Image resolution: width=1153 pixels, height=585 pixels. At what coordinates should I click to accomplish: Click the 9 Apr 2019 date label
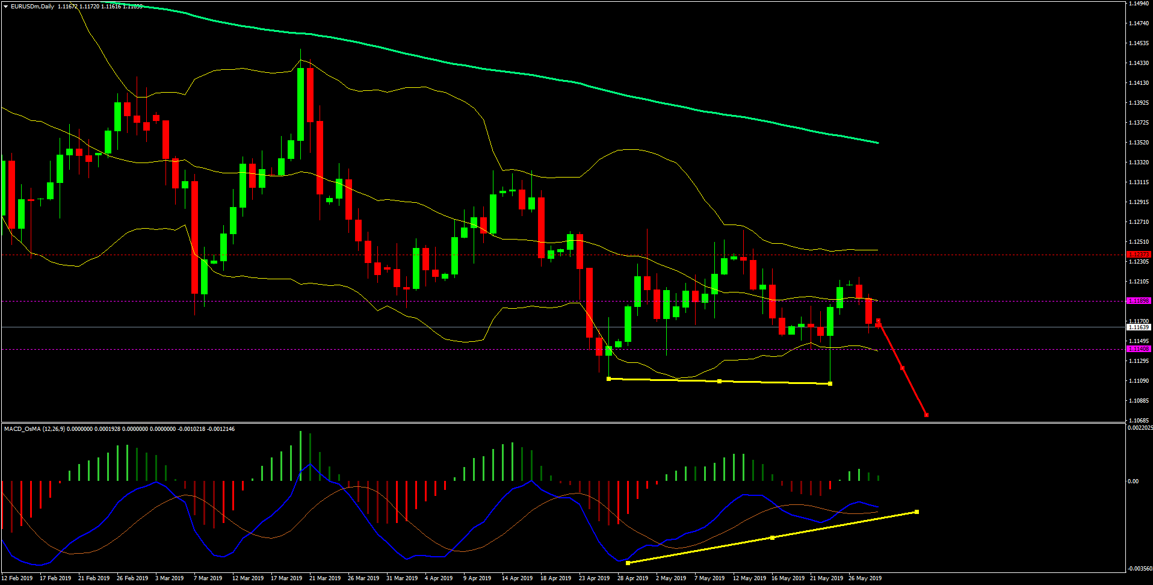477,578
